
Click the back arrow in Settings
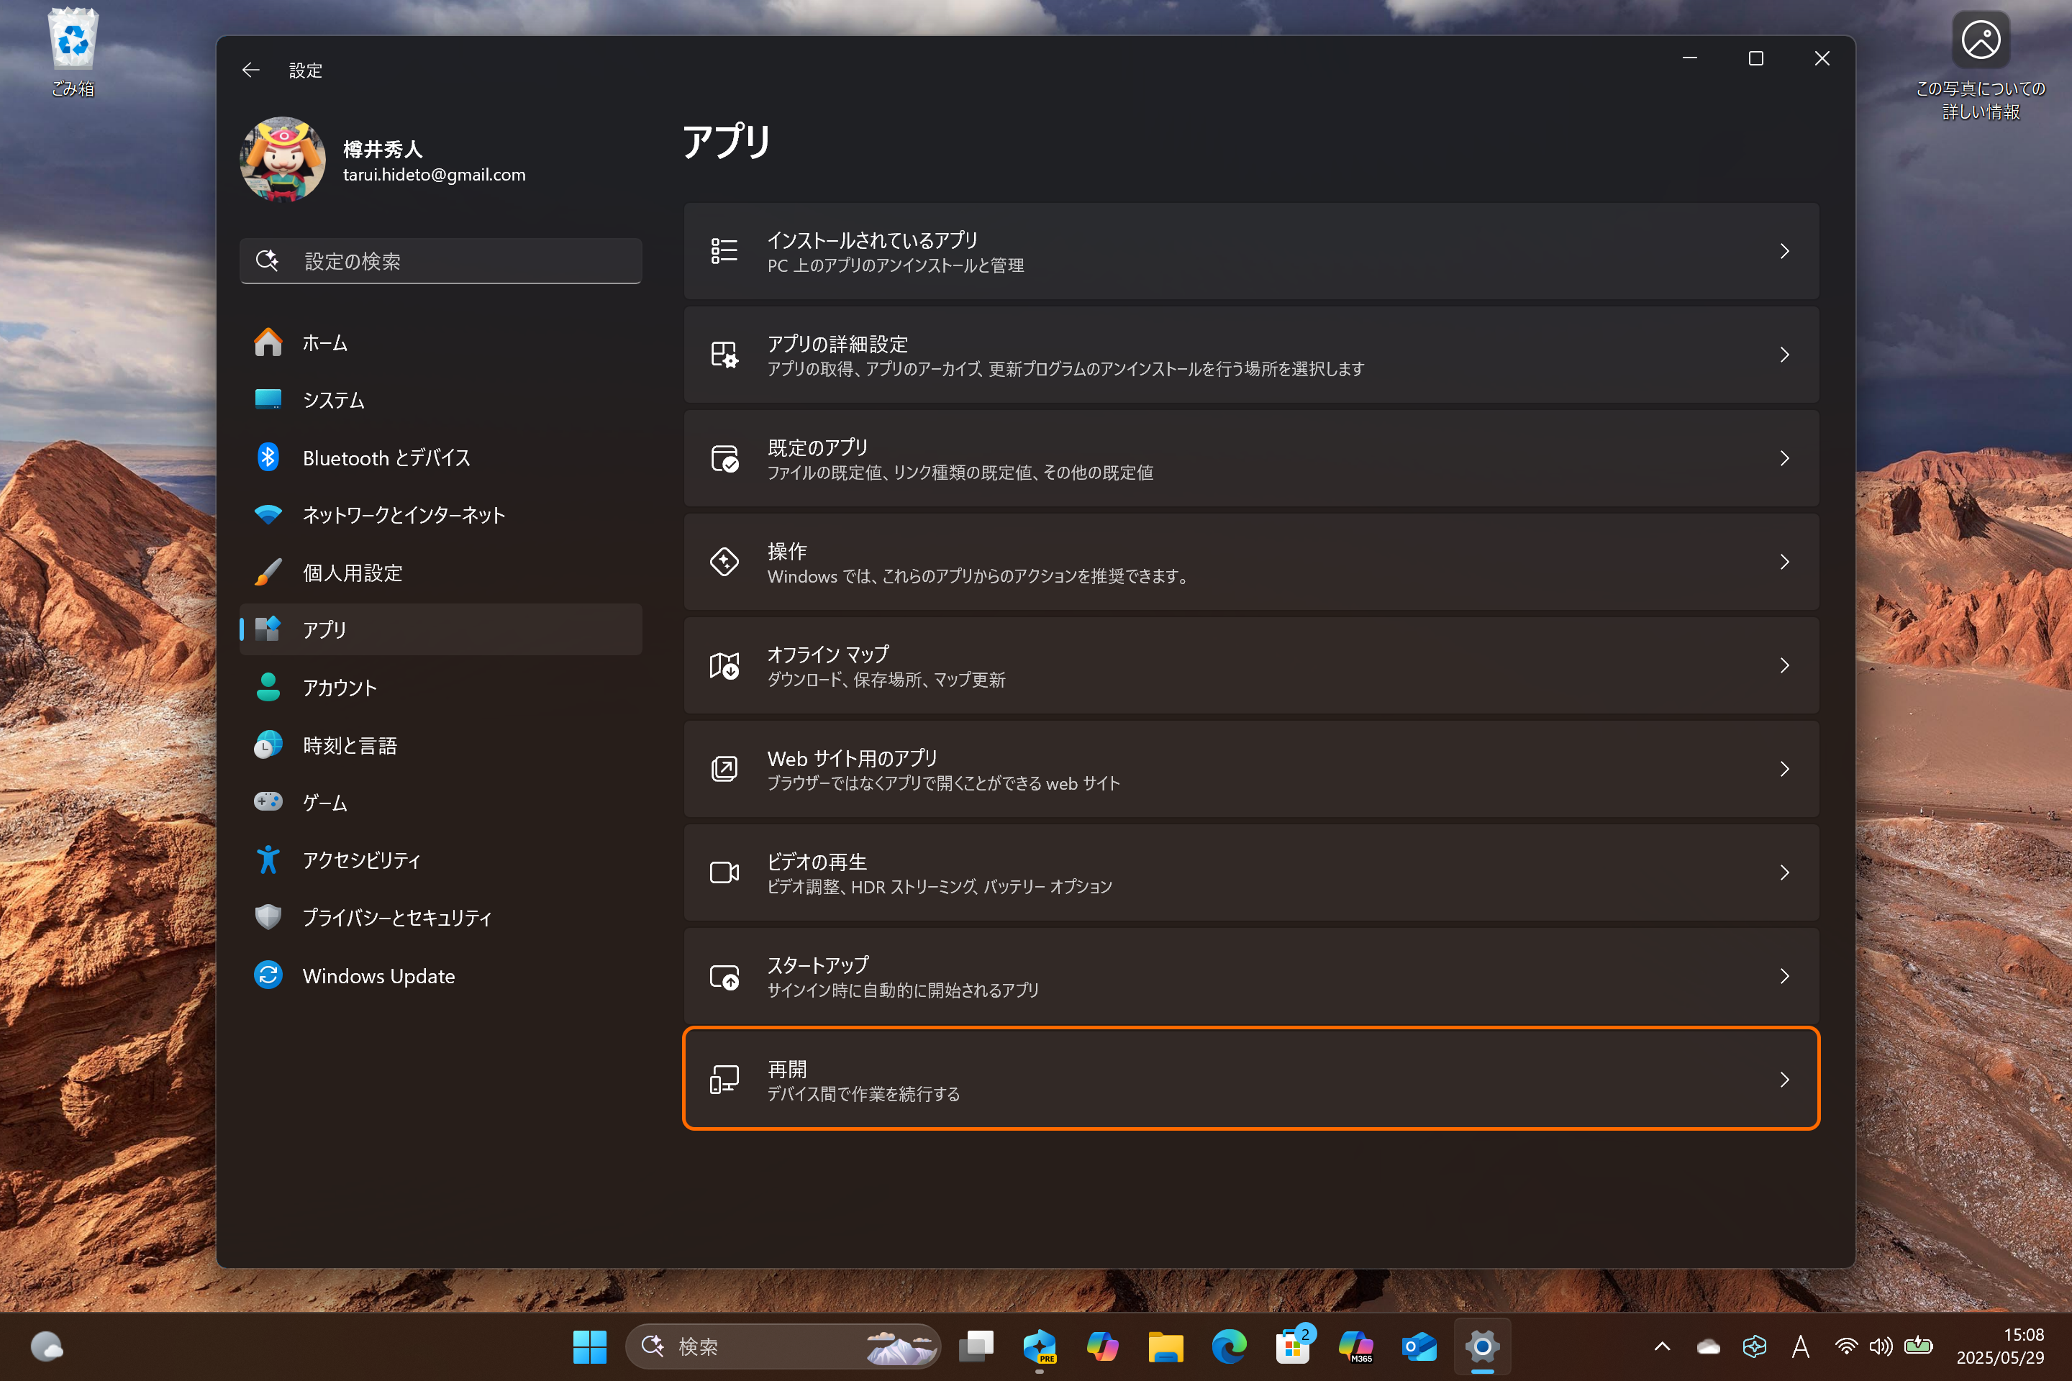(x=251, y=70)
